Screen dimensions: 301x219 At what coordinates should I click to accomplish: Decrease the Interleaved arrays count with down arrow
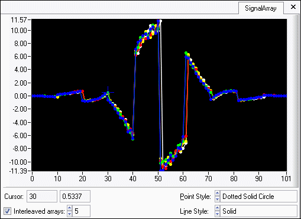(x=69, y=214)
